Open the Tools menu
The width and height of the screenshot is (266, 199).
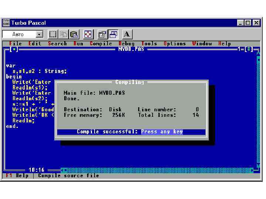pyautogui.click(x=149, y=43)
